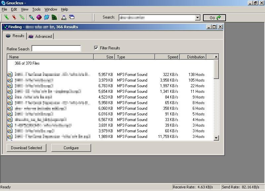
Task: Open the Edit menu
Action: [x=14, y=9]
